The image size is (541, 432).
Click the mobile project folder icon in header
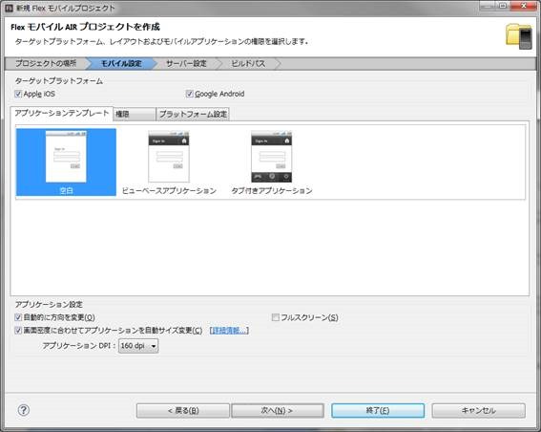(518, 36)
